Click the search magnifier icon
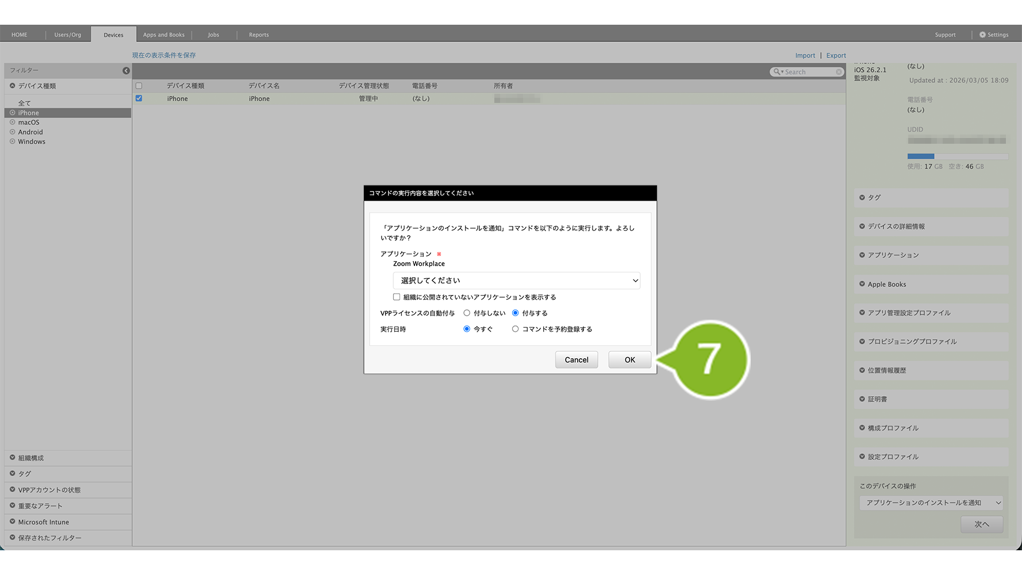 (777, 72)
